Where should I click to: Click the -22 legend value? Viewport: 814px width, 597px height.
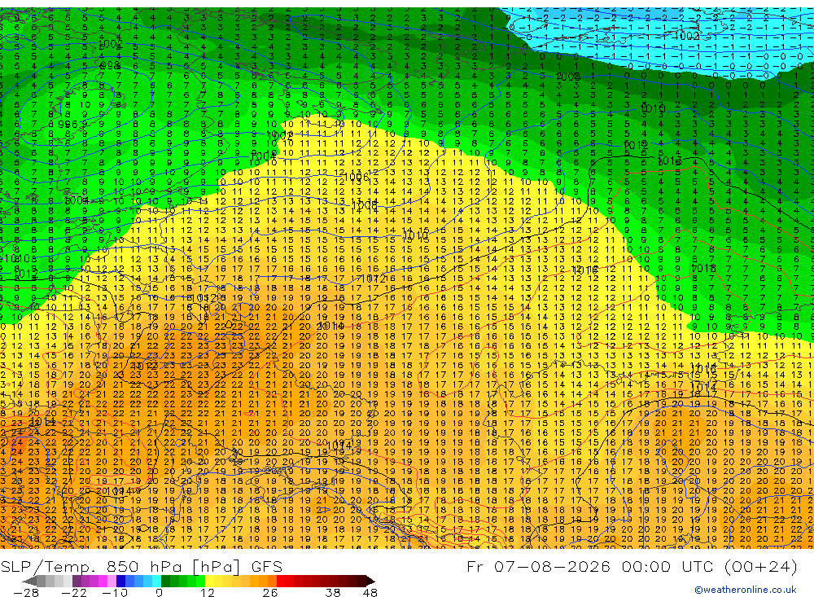(x=74, y=592)
